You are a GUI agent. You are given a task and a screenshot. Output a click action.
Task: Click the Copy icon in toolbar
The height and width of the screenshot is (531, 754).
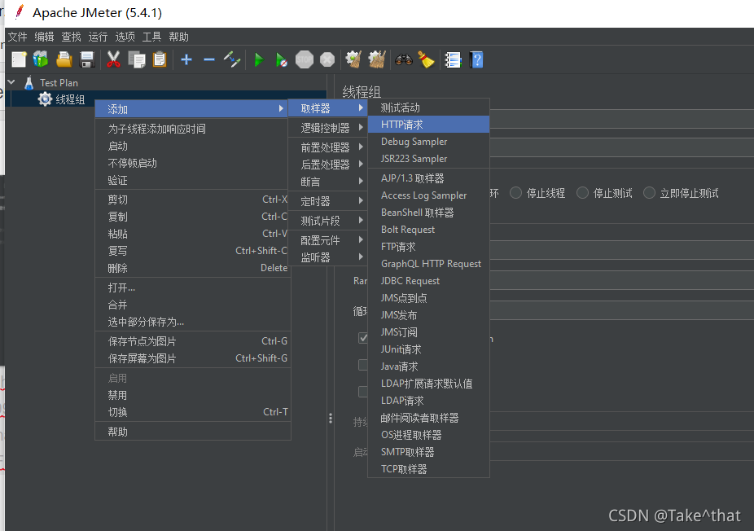pos(137,59)
